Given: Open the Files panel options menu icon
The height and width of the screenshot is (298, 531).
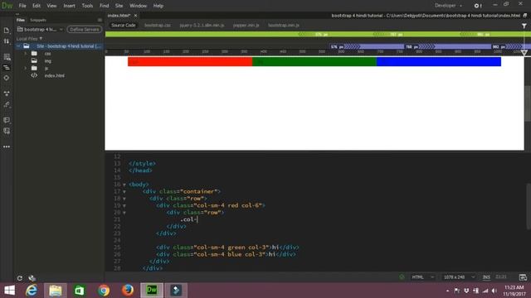Looking at the screenshot, I should (100, 20).
